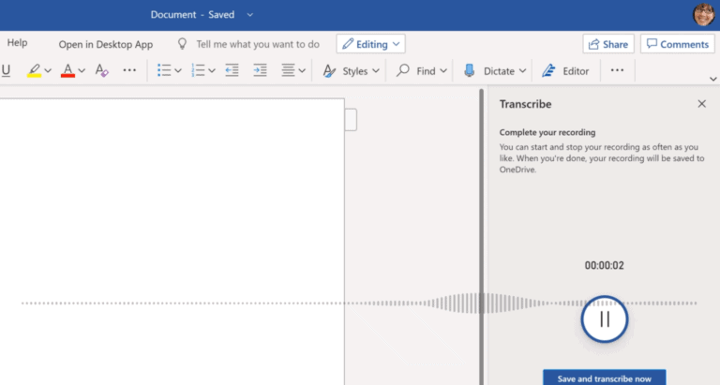This screenshot has width=720, height=385.
Task: Apply red font color
Action: [67, 70]
